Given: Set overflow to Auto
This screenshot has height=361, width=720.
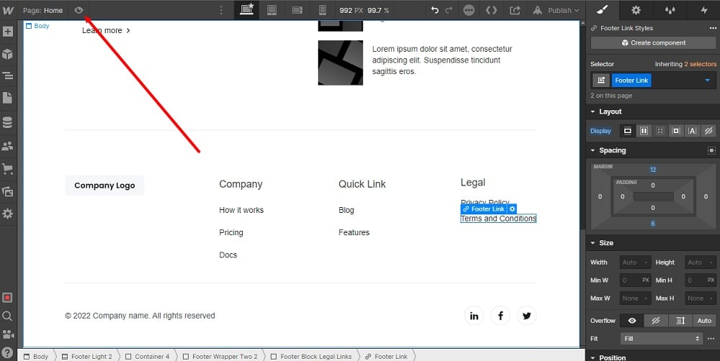Looking at the screenshot, I should 704,321.
